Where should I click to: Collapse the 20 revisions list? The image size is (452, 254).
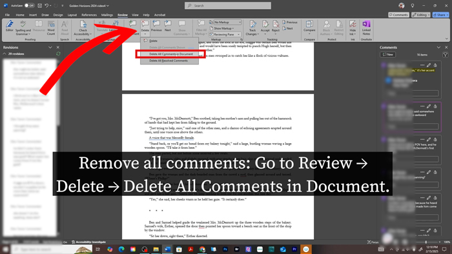[5, 54]
